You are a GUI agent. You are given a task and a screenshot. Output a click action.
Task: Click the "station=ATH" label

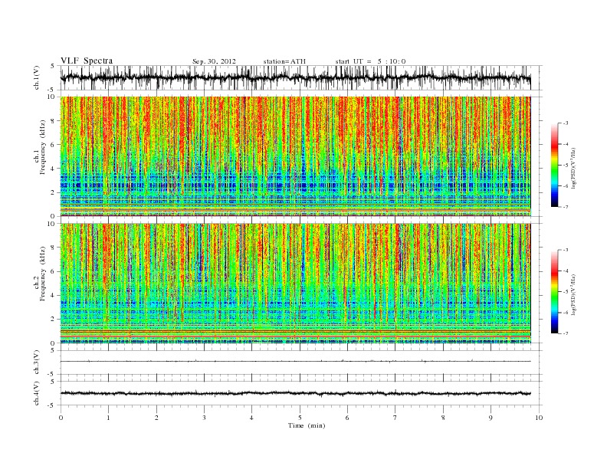284,61
